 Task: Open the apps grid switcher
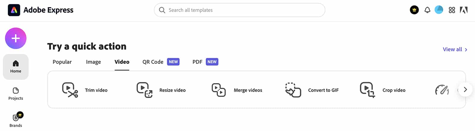point(452,10)
